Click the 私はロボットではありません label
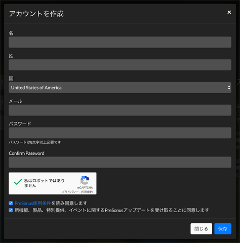Image resolution: width=240 pixels, height=243 pixels. tap(44, 183)
